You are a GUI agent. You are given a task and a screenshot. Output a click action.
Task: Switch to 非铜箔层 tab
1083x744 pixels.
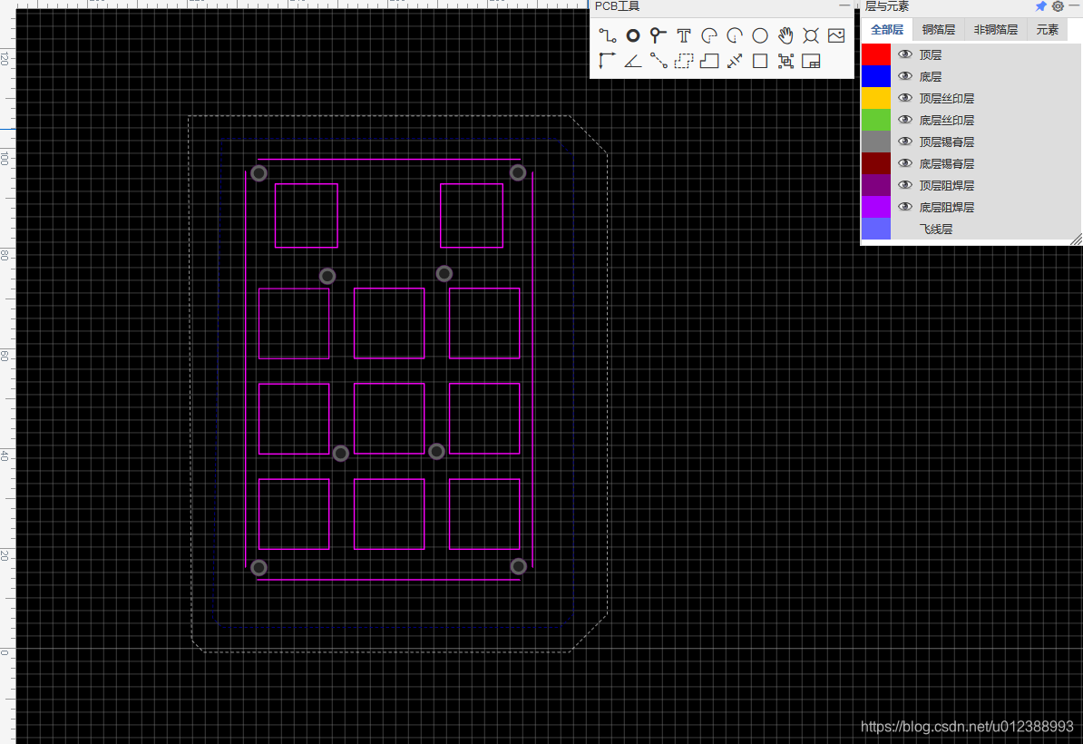(995, 30)
